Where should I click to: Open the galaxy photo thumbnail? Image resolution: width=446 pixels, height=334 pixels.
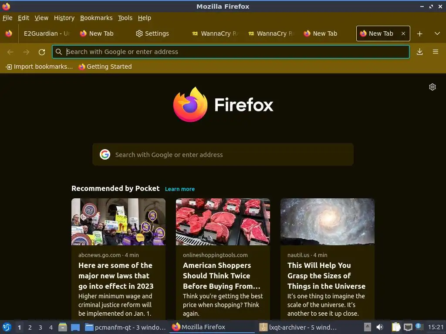tap(328, 222)
